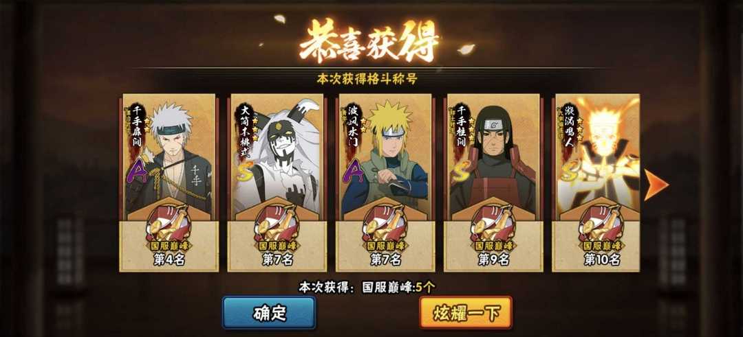The width and height of the screenshot is (743, 337).
Task: Click the 炫耀一下 share button
Action: point(466,312)
